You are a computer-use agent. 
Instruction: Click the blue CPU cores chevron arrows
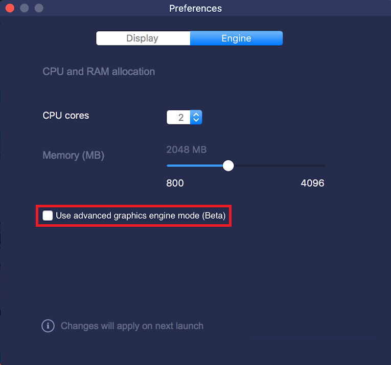(196, 117)
